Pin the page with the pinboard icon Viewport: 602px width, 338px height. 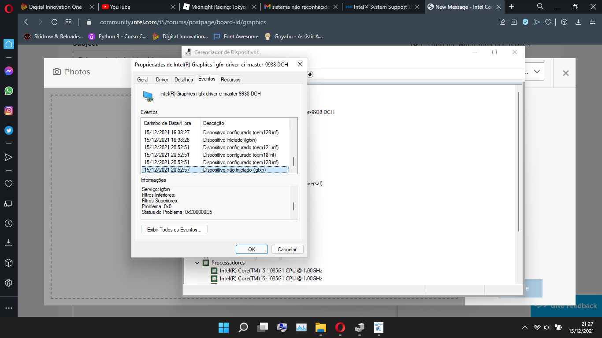(x=502, y=22)
